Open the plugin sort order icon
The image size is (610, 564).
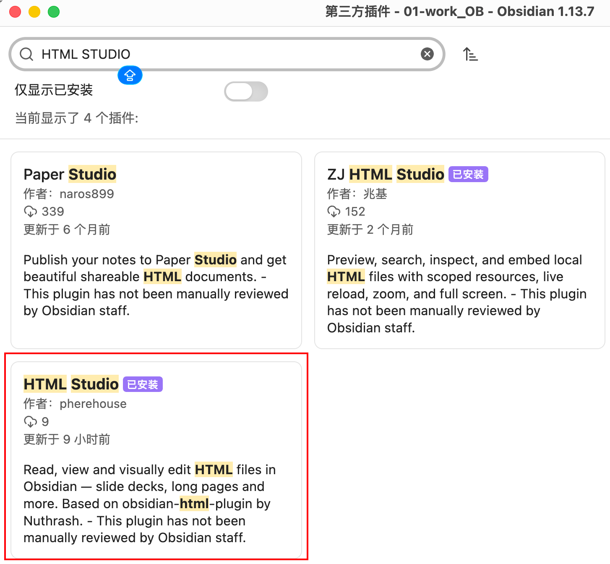(470, 54)
